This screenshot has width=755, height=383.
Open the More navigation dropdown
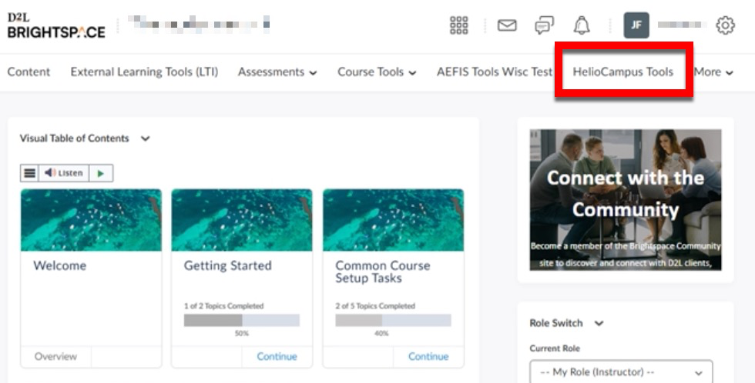713,72
